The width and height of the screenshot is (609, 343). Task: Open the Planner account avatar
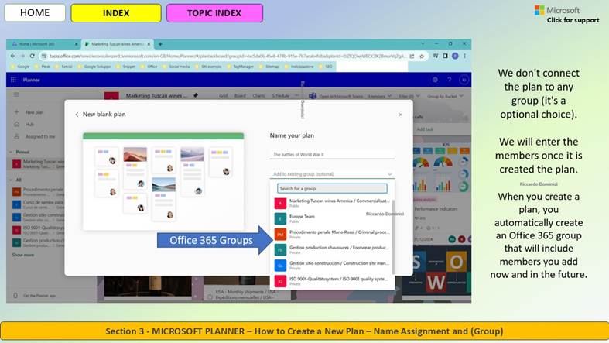(x=464, y=80)
